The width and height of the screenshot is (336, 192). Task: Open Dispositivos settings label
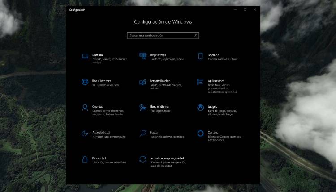(158, 55)
